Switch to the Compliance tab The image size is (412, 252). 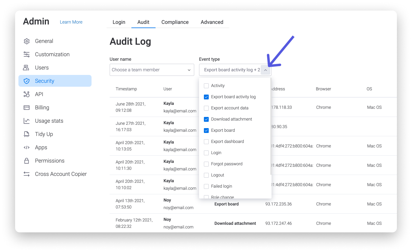pos(175,22)
